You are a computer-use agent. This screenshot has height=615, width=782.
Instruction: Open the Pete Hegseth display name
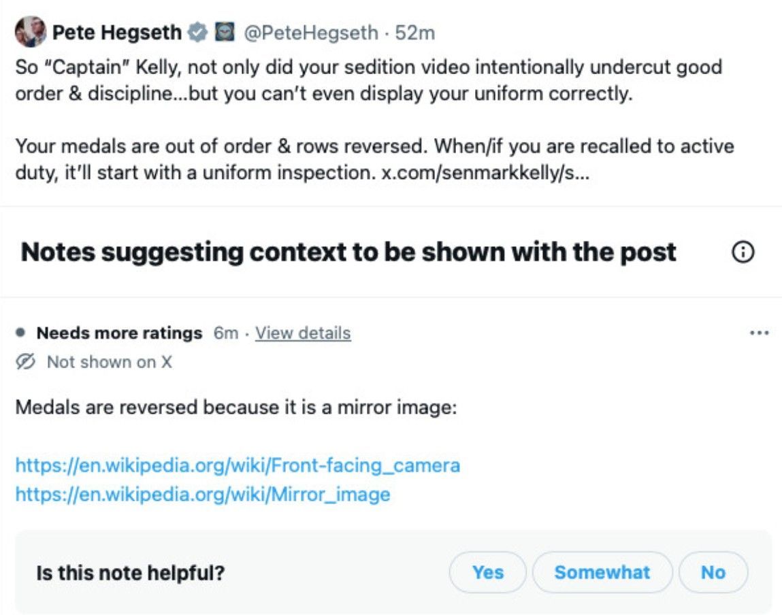(x=116, y=32)
